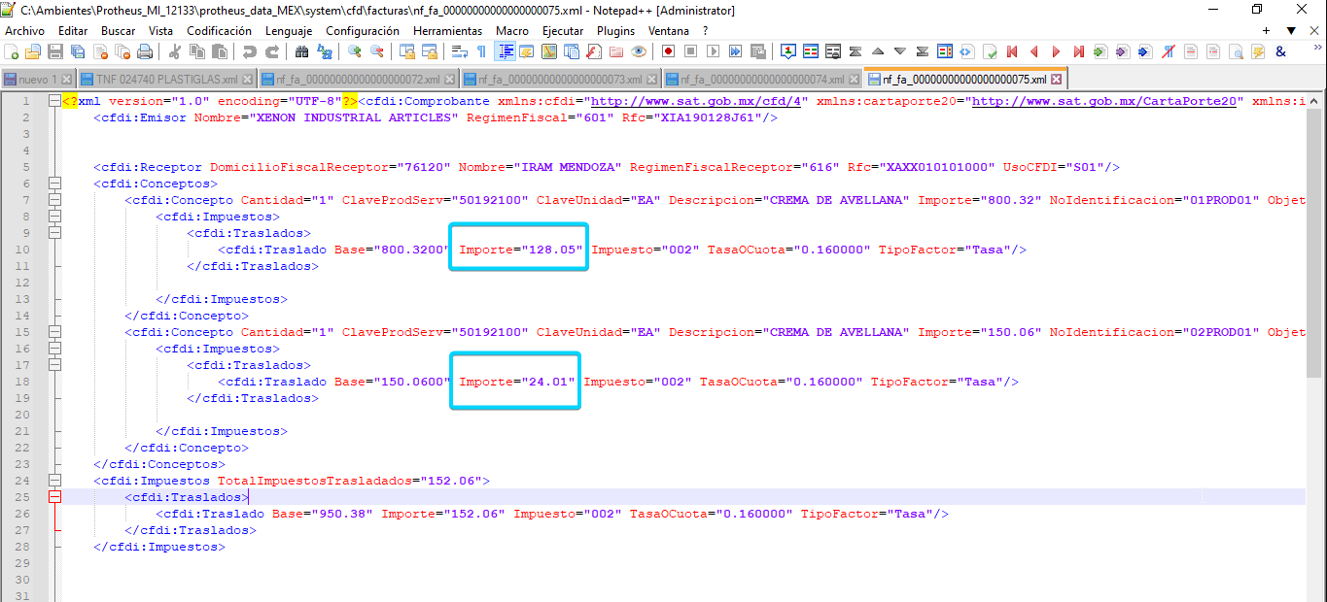This screenshot has height=602, width=1327.
Task: Open the Herramientas menu
Action: (447, 30)
